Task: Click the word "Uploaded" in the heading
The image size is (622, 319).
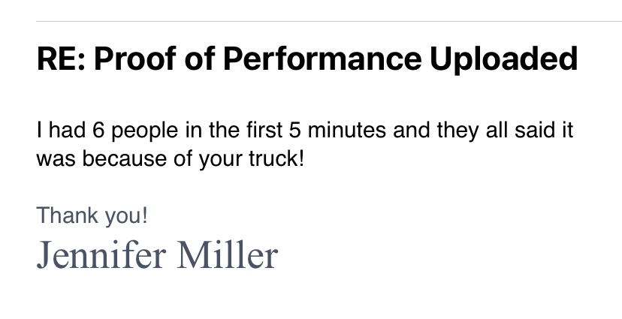Action: point(504,59)
